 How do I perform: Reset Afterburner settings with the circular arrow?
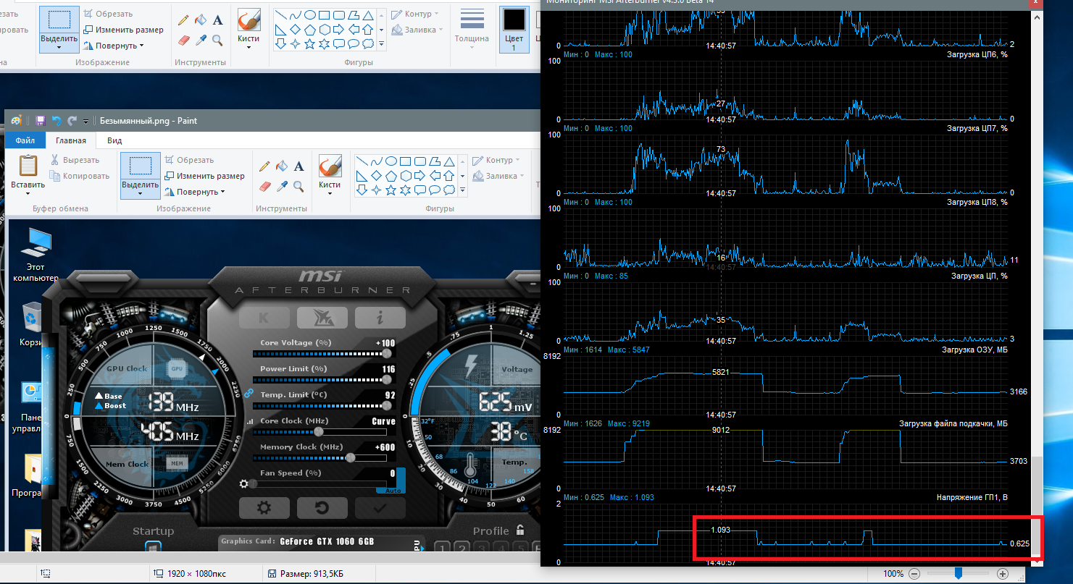point(322,508)
